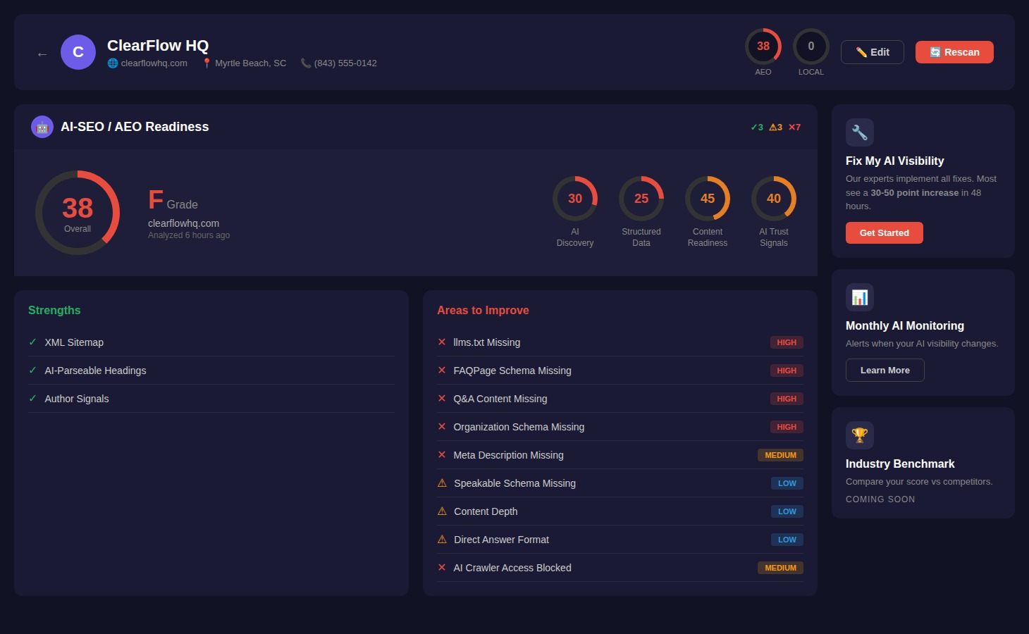Click the MEDIUM badge on Meta Description Missing
Image resolution: width=1029 pixels, height=634 pixels.
coord(780,455)
